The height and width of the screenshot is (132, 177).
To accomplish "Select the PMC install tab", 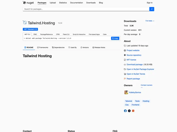I will click(x=35, y=34).
